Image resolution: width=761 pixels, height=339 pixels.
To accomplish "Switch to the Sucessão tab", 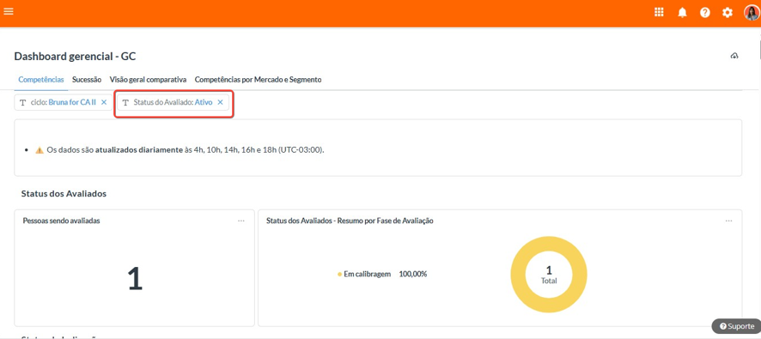I will click(x=87, y=80).
